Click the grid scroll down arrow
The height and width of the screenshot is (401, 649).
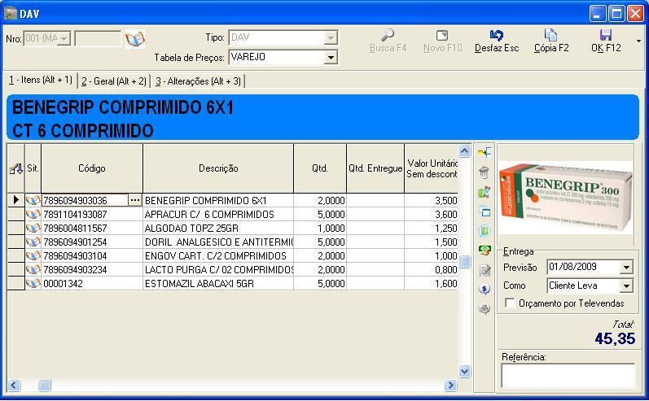pos(464,371)
